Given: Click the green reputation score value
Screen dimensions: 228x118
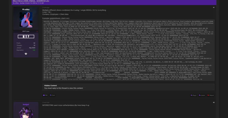Looking at the screenshot, I should pos(34,50).
